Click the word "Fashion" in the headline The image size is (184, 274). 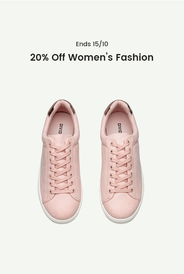[135, 57]
